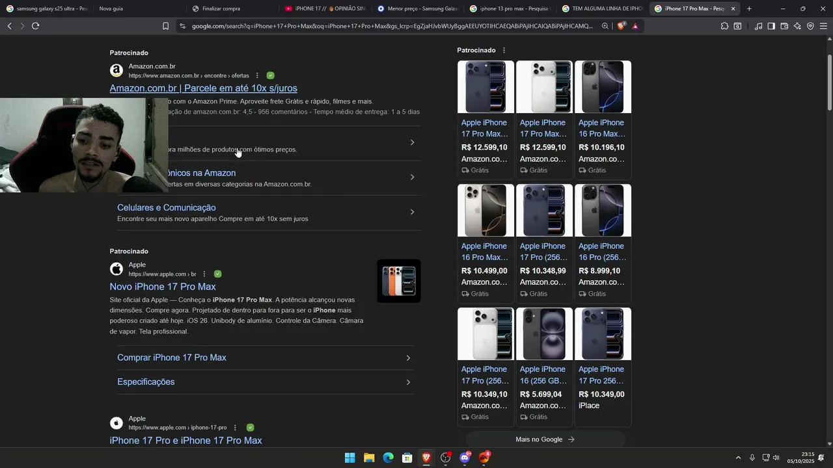Expand Comprar iPhone 17 Pro Max chevron
This screenshot has height=468, width=833.
(408, 358)
